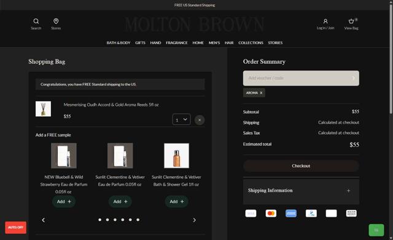
Task: Click the Checkout button
Action: pos(301,166)
